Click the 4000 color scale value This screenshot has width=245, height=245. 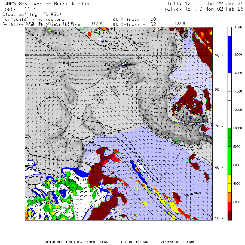pyautogui.click(x=237, y=183)
